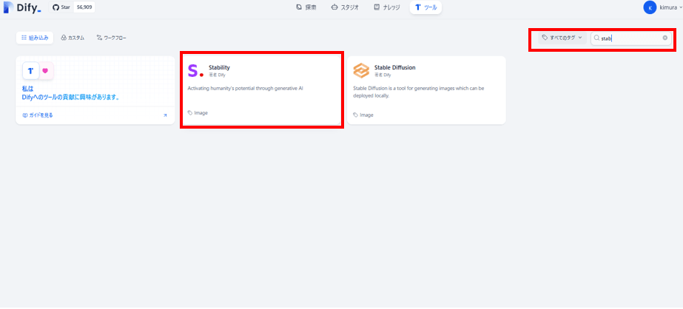Click the search field containing stab
This screenshot has height=309, width=683.
click(630, 38)
